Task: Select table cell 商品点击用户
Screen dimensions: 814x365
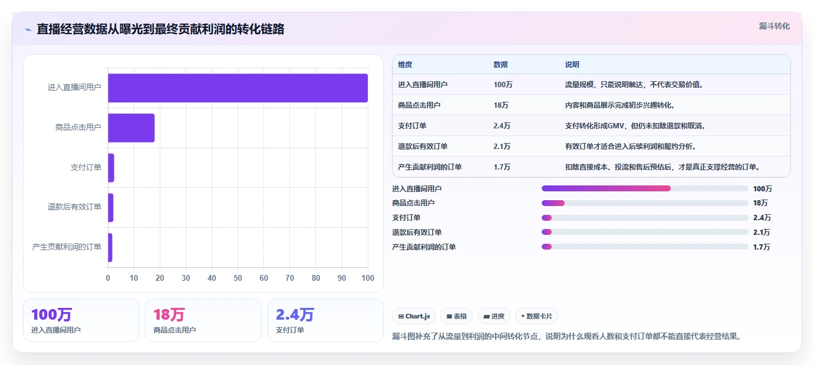Action: tap(419, 105)
